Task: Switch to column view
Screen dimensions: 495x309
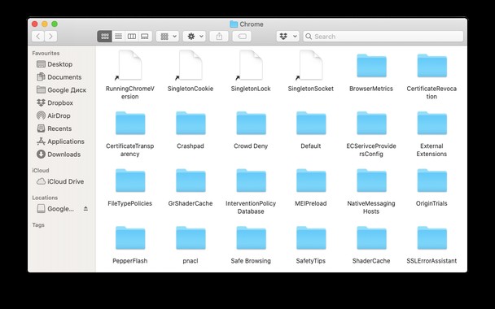Action: pos(132,37)
